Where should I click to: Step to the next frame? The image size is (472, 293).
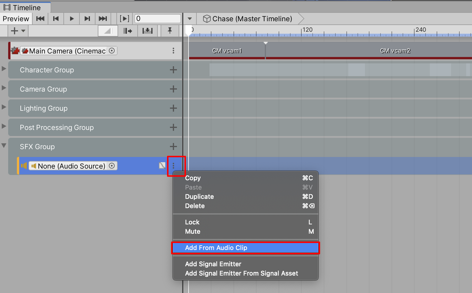click(87, 19)
